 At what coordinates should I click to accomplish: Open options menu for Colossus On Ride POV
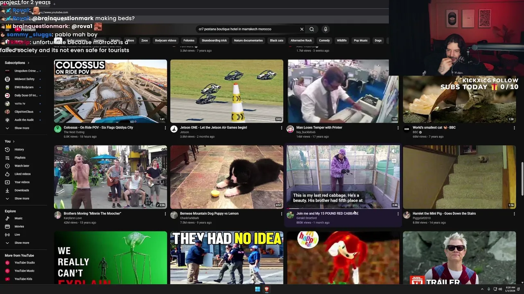165,128
